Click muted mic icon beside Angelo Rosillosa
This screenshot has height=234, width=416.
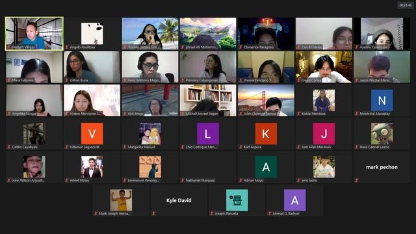tap(67, 47)
